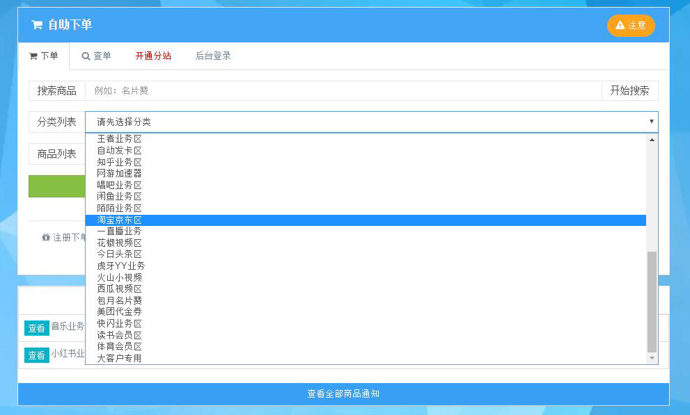Viewport: 690px width, 415px height.
Task: Pick the 大客户专用 option
Action: coord(366,359)
